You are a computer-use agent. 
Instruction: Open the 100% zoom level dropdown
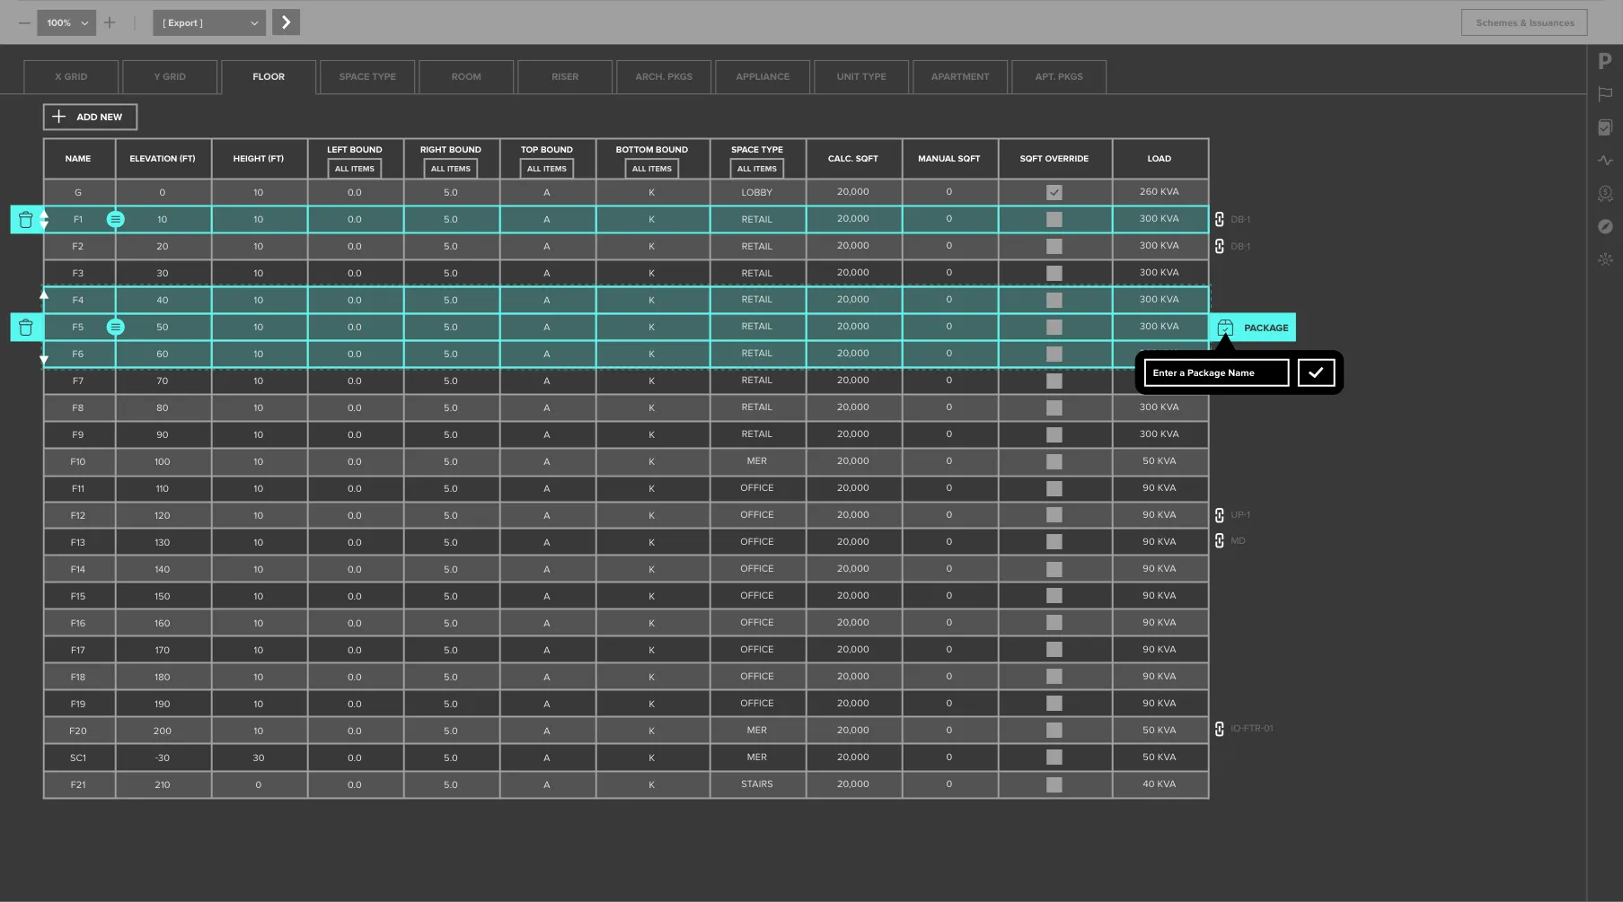67,22
